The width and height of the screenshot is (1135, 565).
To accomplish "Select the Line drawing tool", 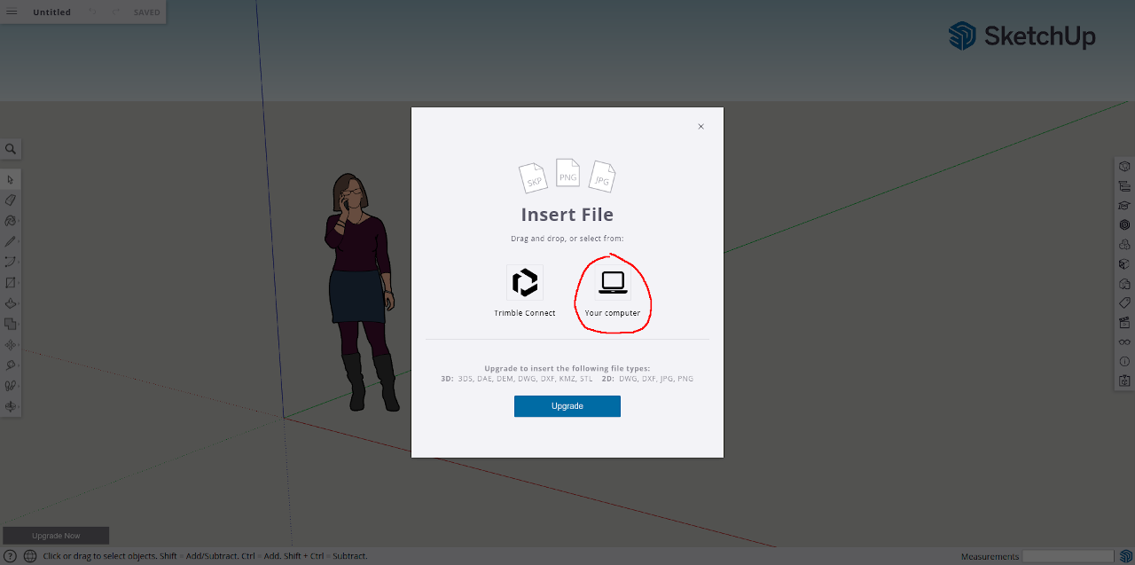I will pyautogui.click(x=11, y=240).
